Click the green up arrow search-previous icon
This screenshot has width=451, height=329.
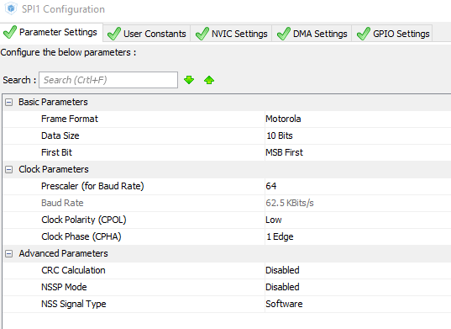(209, 80)
